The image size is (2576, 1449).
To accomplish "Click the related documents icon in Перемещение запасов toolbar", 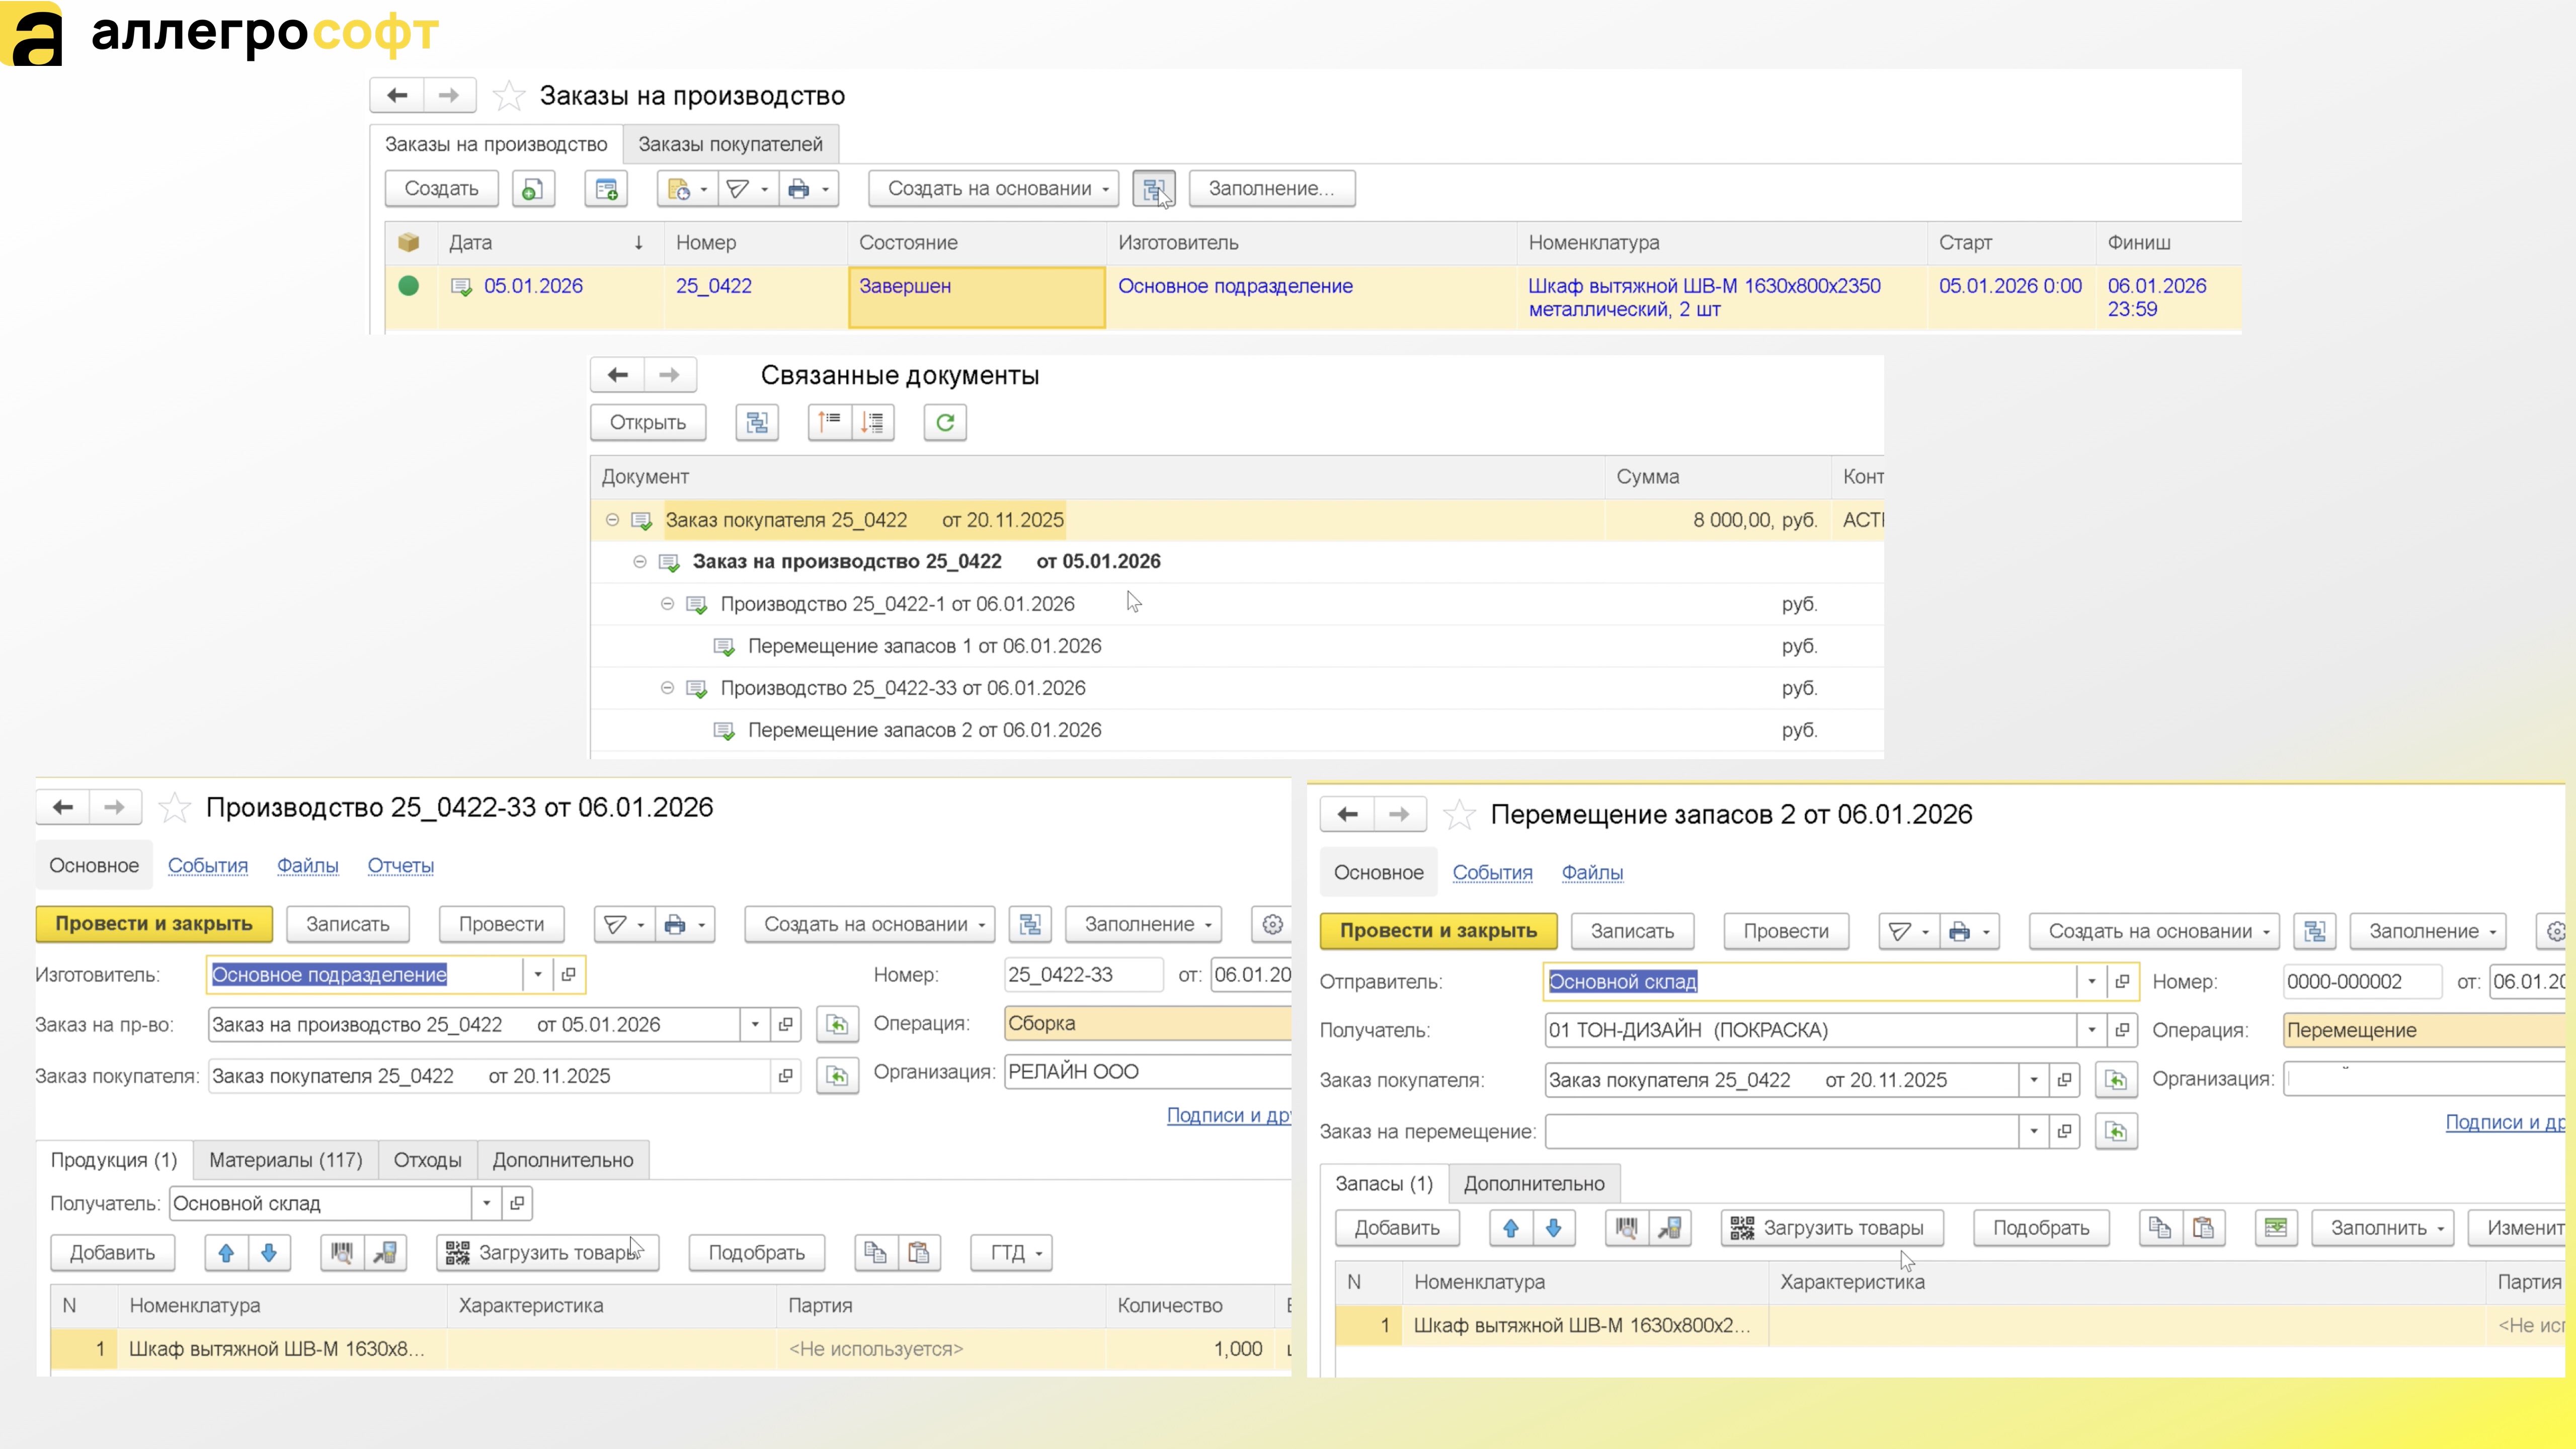I will coord(2314,931).
